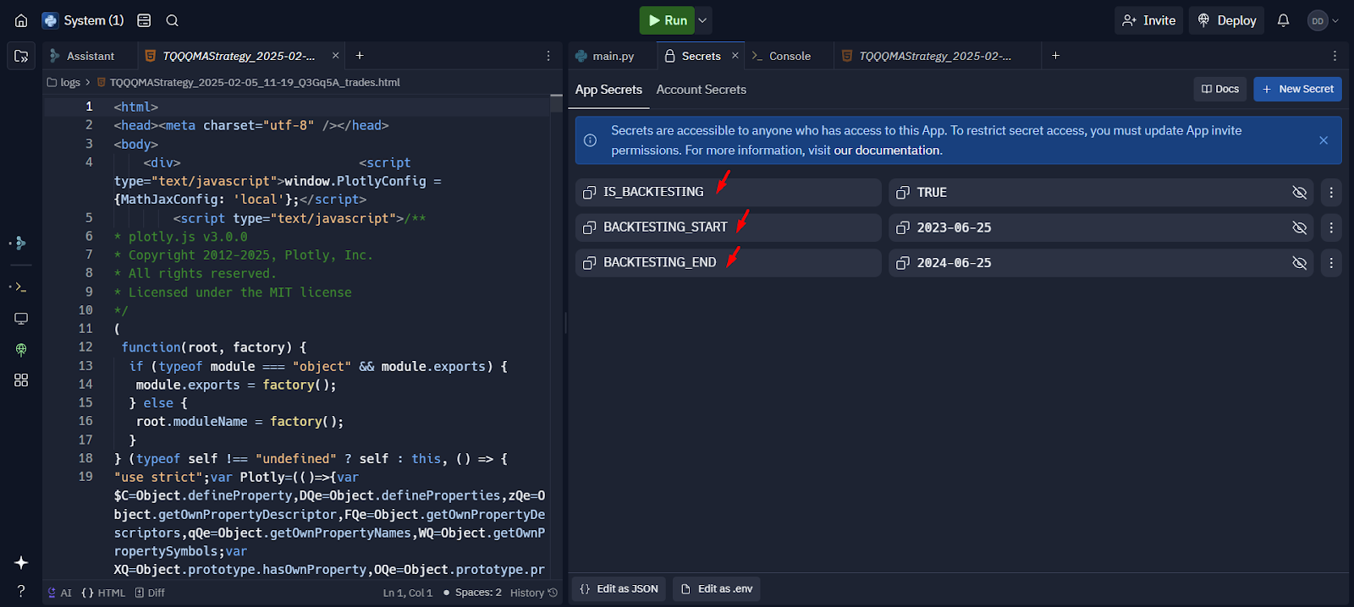1354x607 pixels.
Task: Open the BACKTESTING_START row options menu
Action: coord(1331,227)
